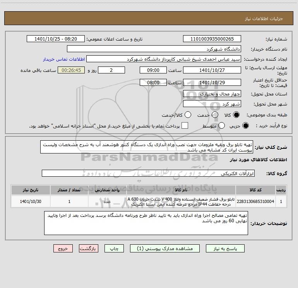This screenshot has height=288, width=298.
Task: Click the price validity date 1401/10/29
Action: 212,83
